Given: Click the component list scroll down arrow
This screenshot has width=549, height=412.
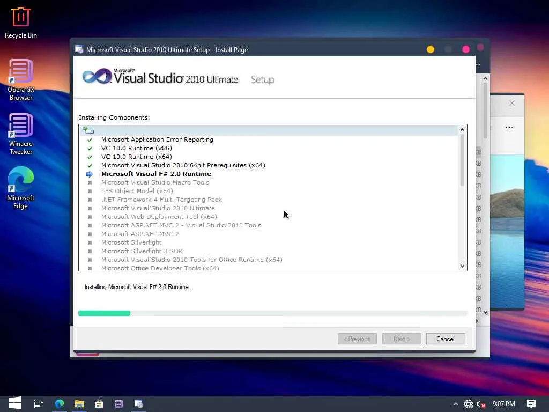Looking at the screenshot, I should click(x=462, y=266).
